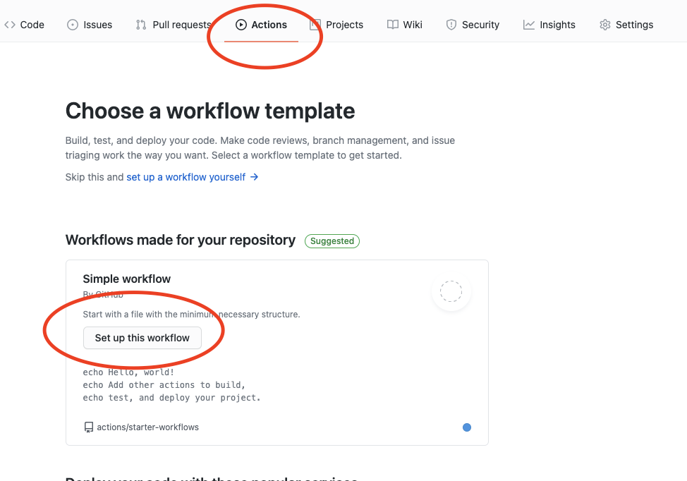
Task: Open repository Settings tab
Action: point(626,25)
